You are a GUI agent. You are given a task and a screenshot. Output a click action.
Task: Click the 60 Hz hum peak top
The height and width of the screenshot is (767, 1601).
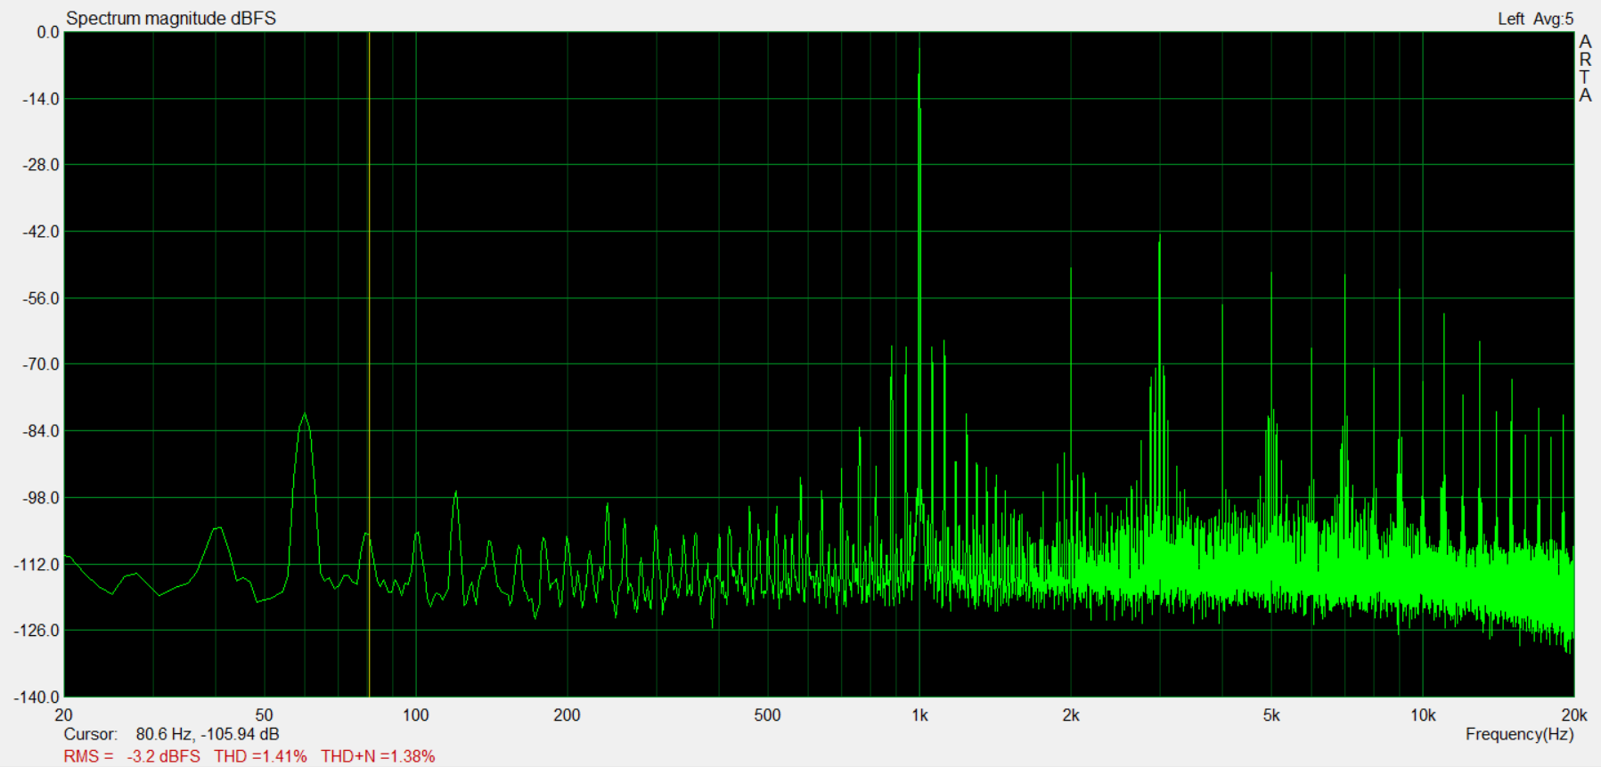coord(305,415)
